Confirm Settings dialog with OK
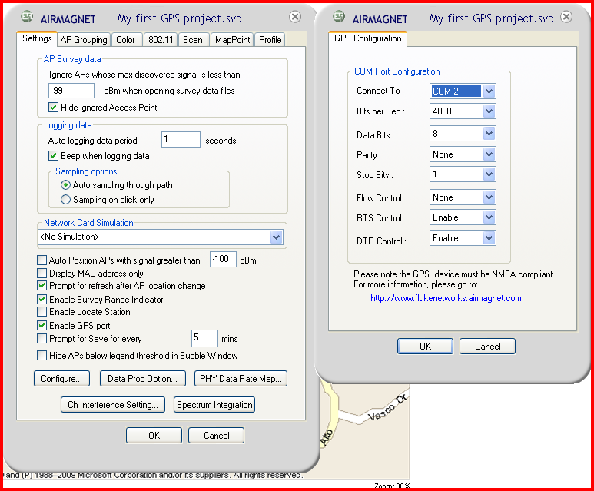The image size is (594, 491). [x=154, y=436]
